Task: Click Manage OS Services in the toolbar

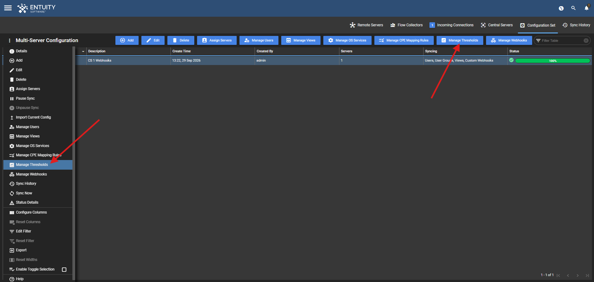Action: [347, 41]
